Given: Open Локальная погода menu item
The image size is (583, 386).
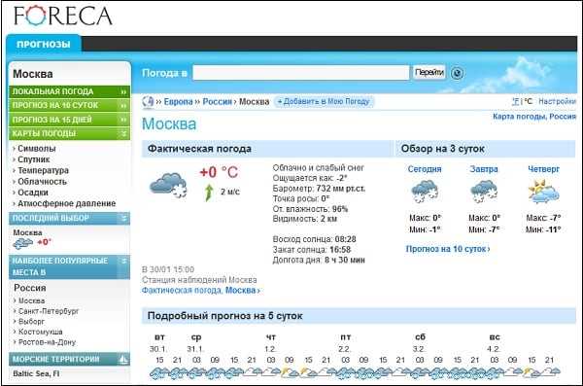Looking at the screenshot, I should 70,91.
